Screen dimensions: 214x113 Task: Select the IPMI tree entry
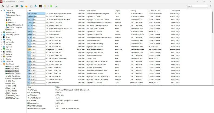10,20
